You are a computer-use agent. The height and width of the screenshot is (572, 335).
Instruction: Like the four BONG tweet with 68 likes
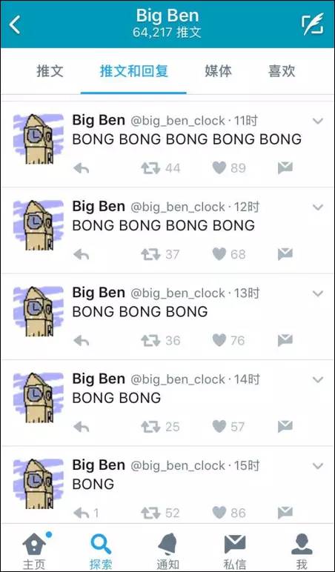click(219, 254)
